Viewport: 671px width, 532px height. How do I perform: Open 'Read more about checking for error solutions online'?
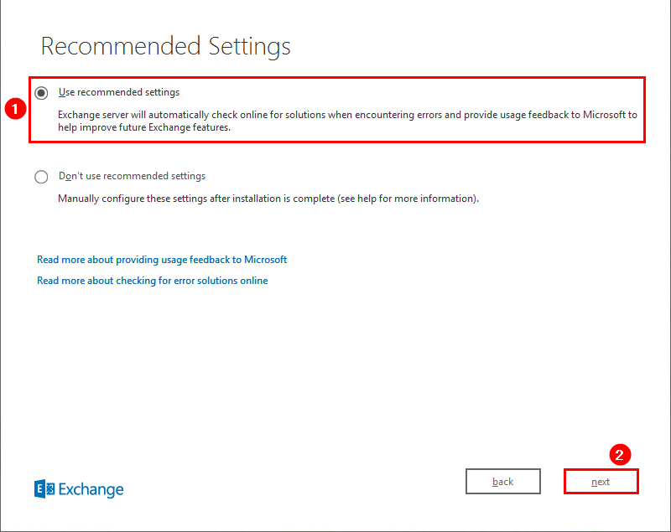(152, 281)
